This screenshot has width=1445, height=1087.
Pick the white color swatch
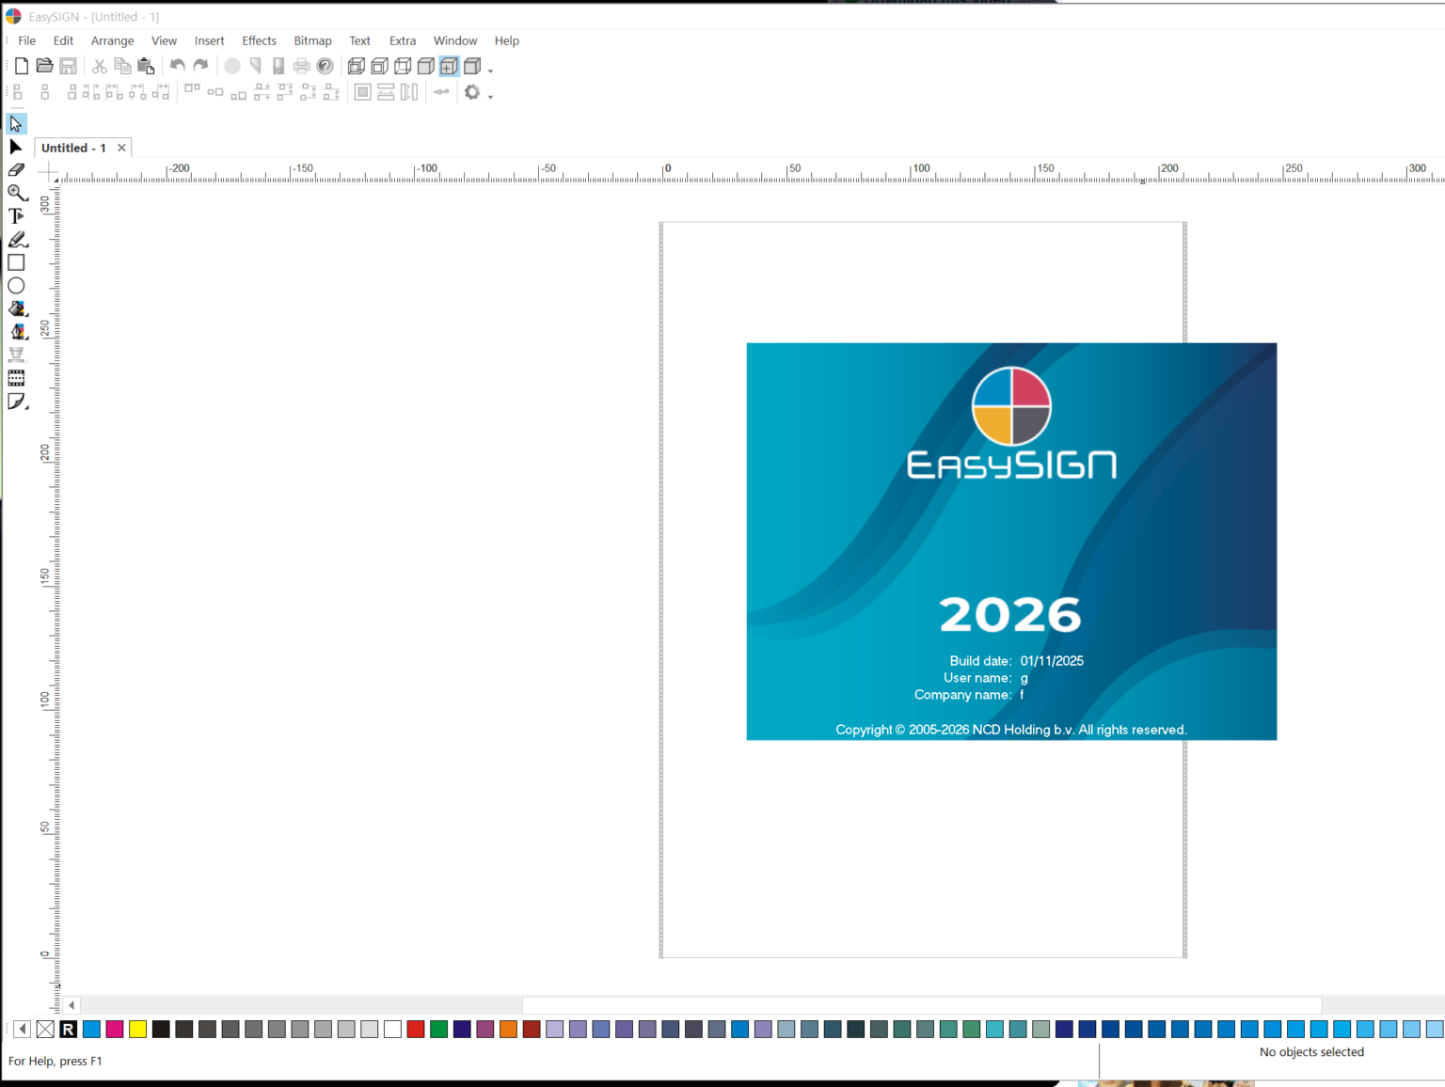[x=392, y=1030]
